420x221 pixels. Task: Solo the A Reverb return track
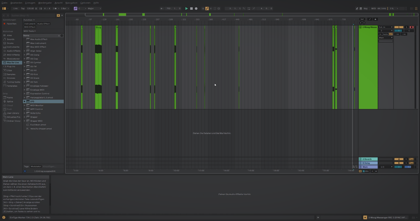pyautogui.click(x=406, y=159)
